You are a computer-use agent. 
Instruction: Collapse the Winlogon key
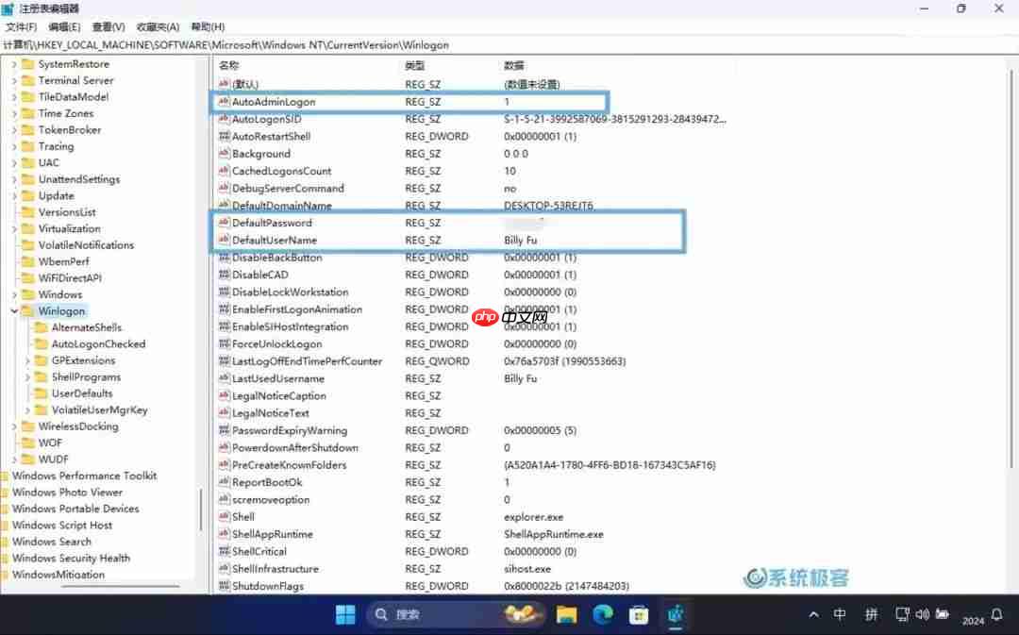point(14,310)
